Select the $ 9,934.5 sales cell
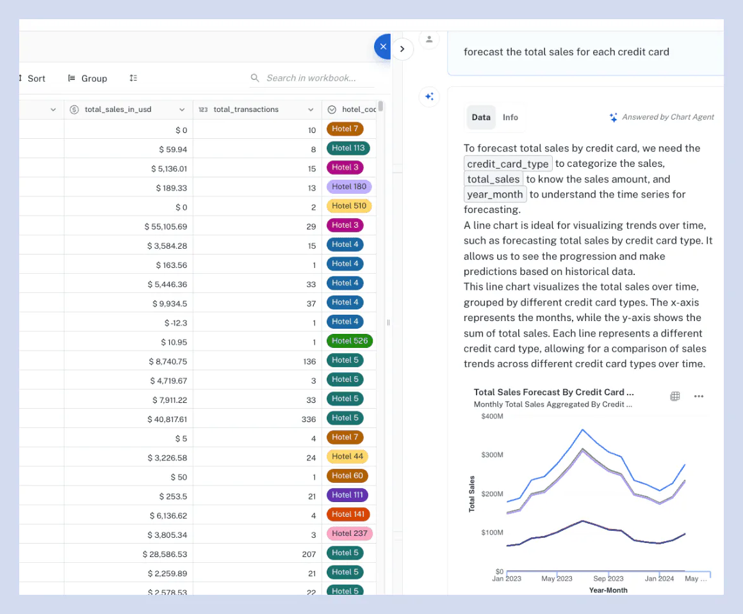 (128, 304)
